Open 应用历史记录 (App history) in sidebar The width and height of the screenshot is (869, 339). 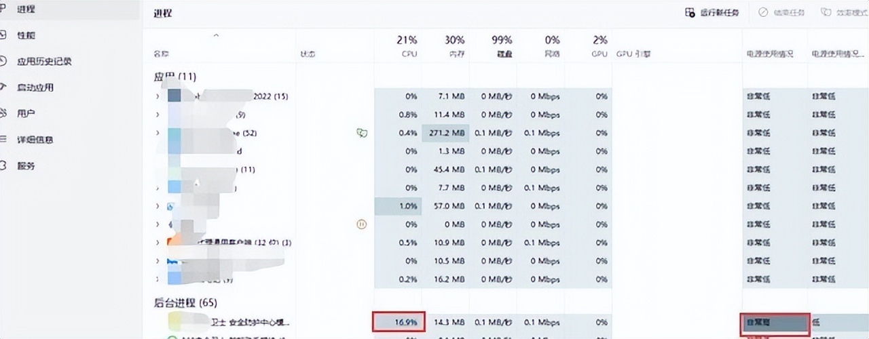43,61
